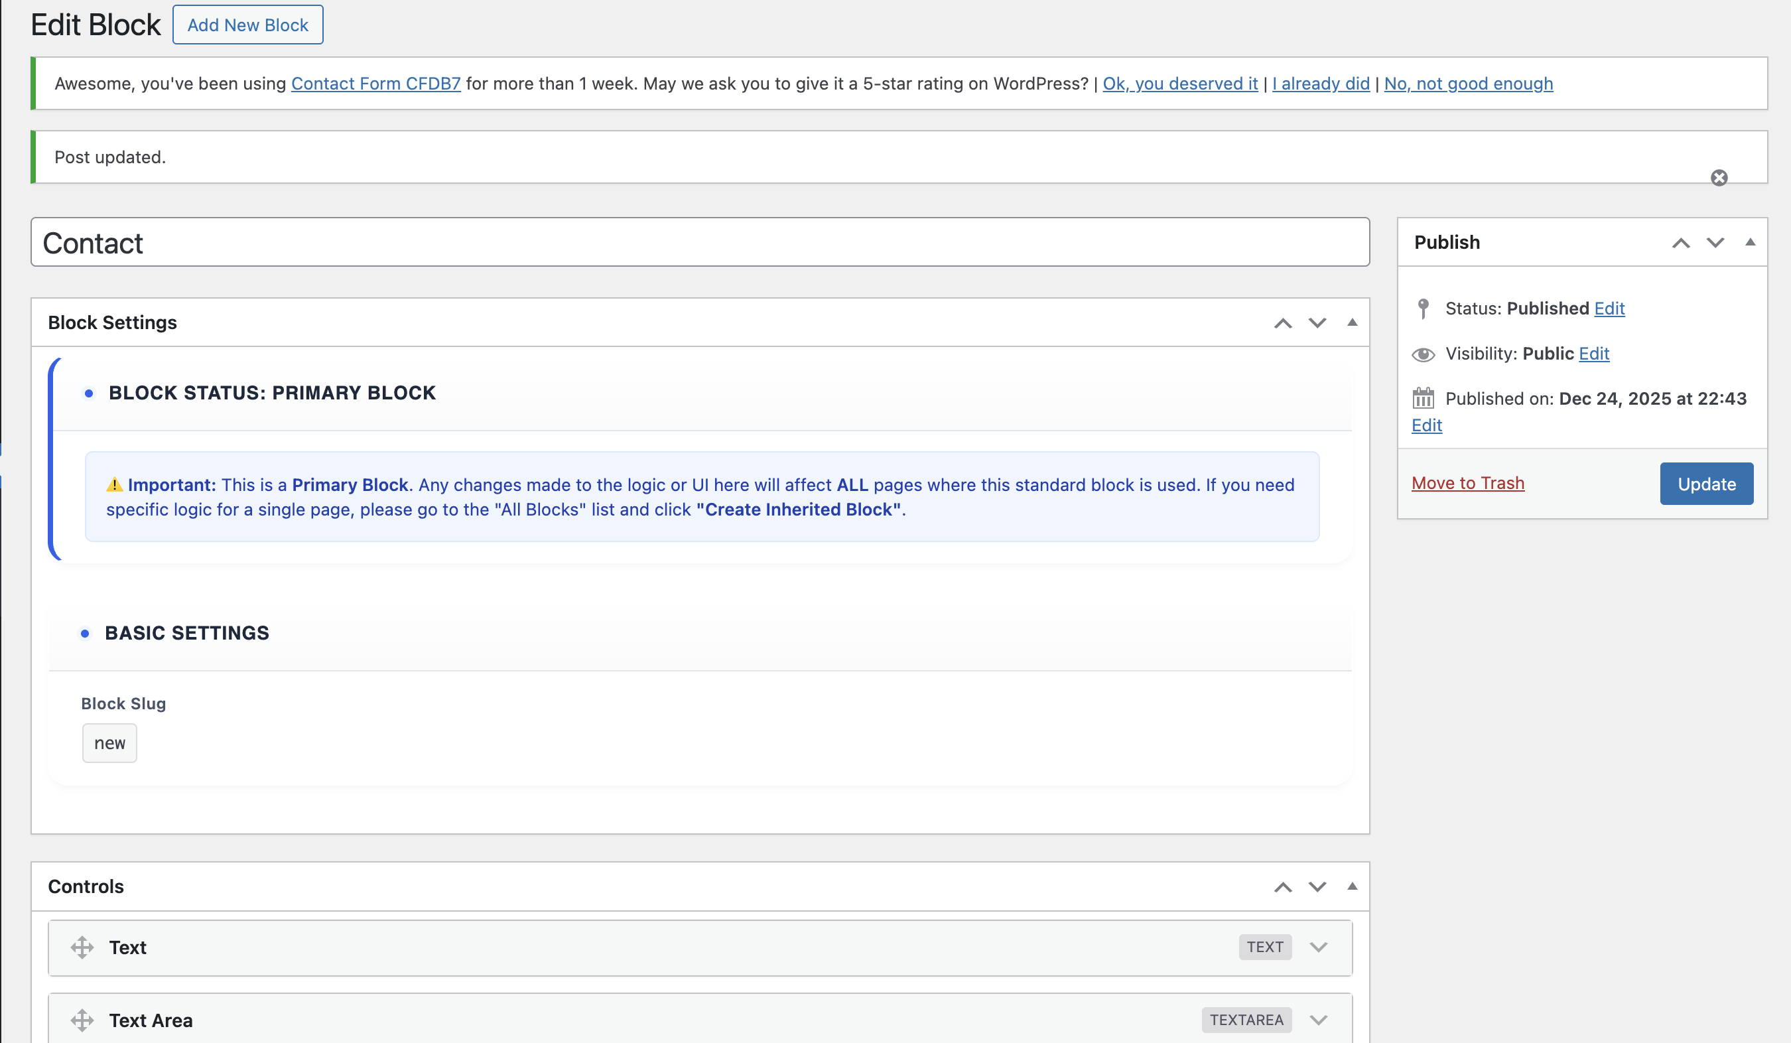Click the status pin icon in Publish panel
Viewport: 1791px width, 1043px height.
pyautogui.click(x=1423, y=308)
